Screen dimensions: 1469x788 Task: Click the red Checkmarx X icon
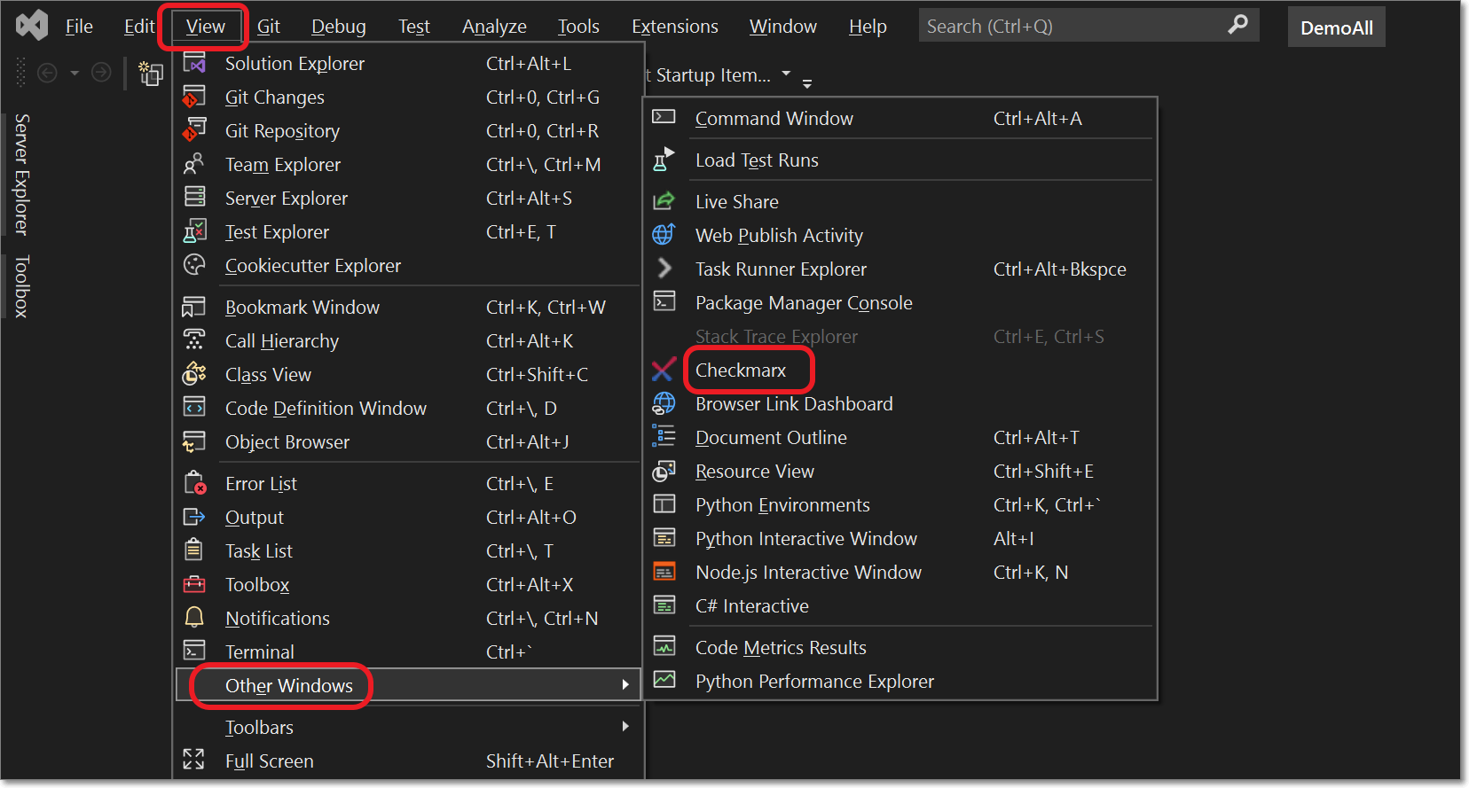[664, 370]
